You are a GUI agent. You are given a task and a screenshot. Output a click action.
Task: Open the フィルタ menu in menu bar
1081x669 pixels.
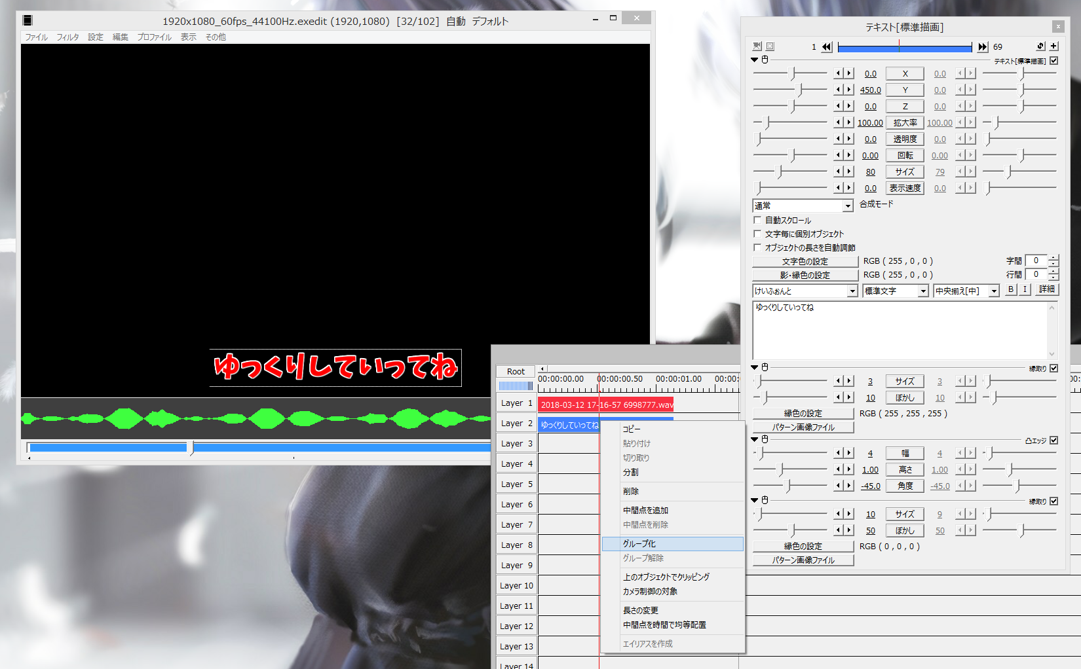point(67,37)
